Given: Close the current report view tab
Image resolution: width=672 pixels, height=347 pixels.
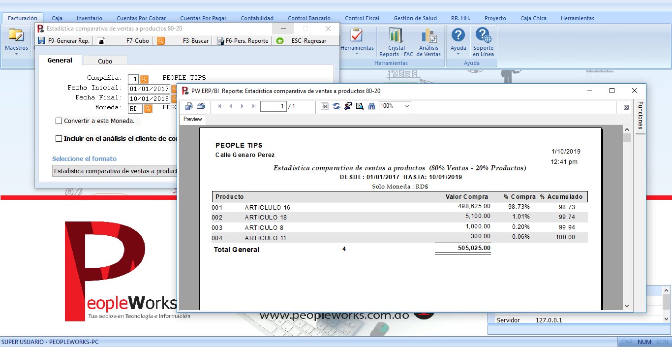Looking at the screenshot, I should pyautogui.click(x=626, y=107).
